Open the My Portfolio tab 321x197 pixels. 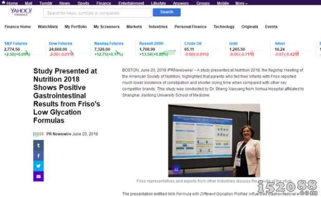76,27
